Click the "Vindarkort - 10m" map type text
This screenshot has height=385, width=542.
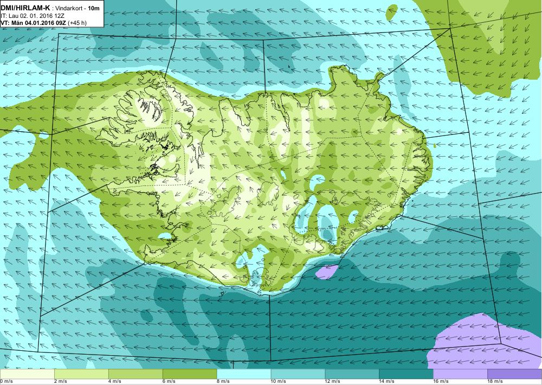pyautogui.click(x=78, y=8)
